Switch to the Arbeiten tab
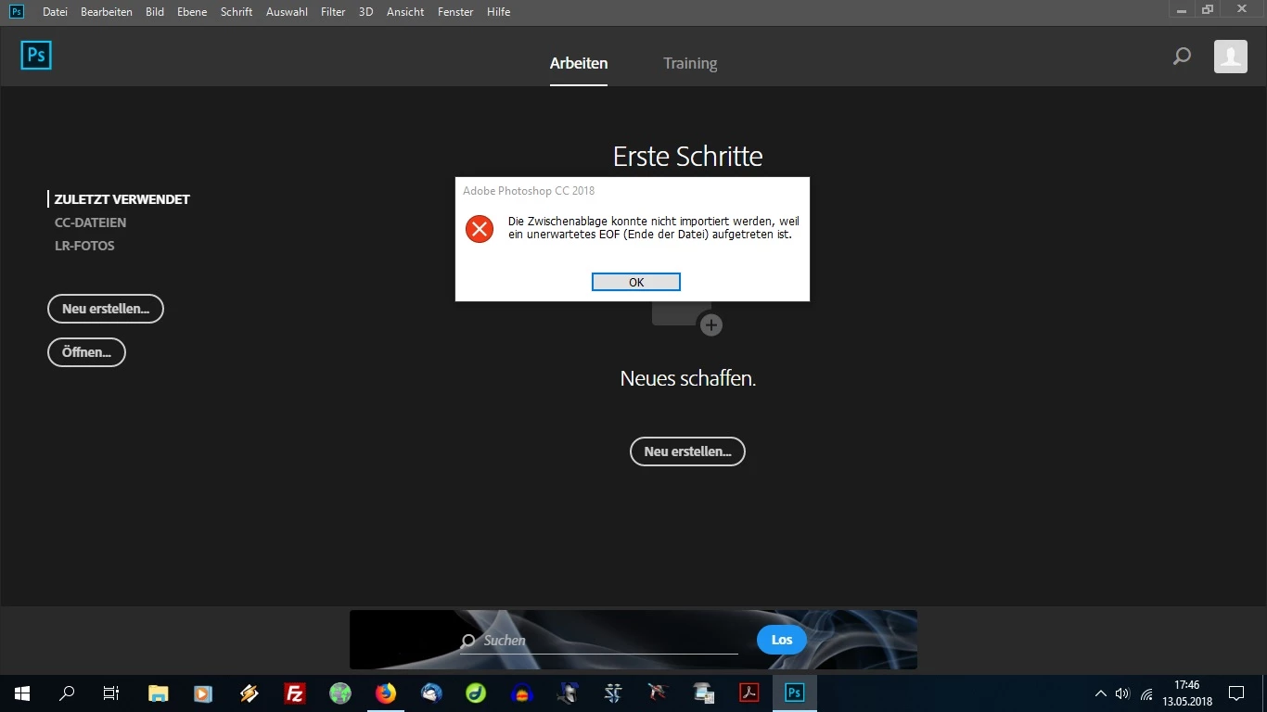Screen dimensions: 1267x712 [x=579, y=64]
